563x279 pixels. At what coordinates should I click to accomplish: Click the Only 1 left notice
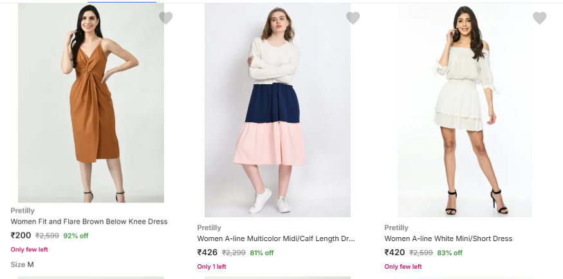coord(212,267)
